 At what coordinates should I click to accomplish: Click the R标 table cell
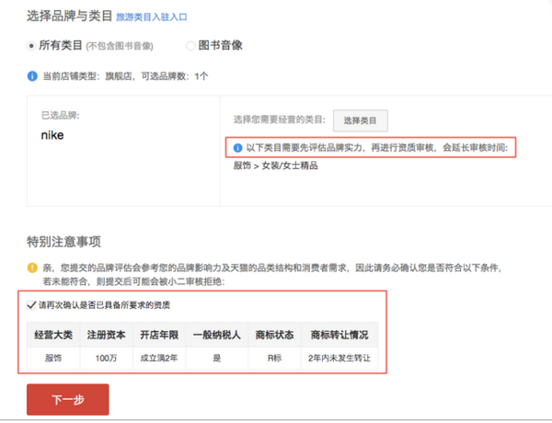pos(274,359)
